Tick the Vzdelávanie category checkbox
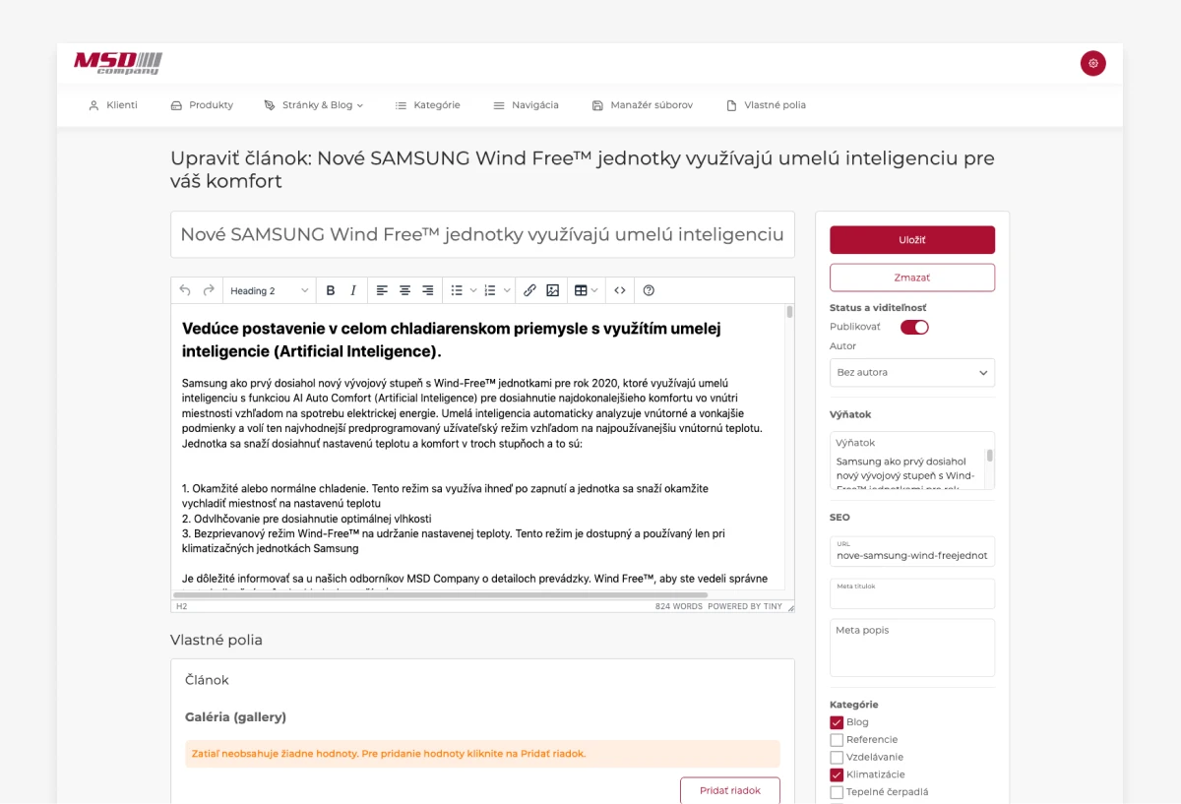1181x804 pixels. [837, 758]
